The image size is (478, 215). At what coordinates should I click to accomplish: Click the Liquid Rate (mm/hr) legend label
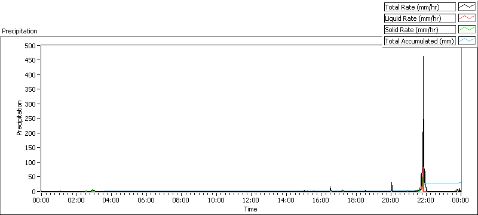(420, 18)
